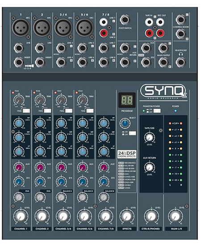Click the white TAPE IN RCA connector
Screen dimensions: 201x246
[149, 22]
